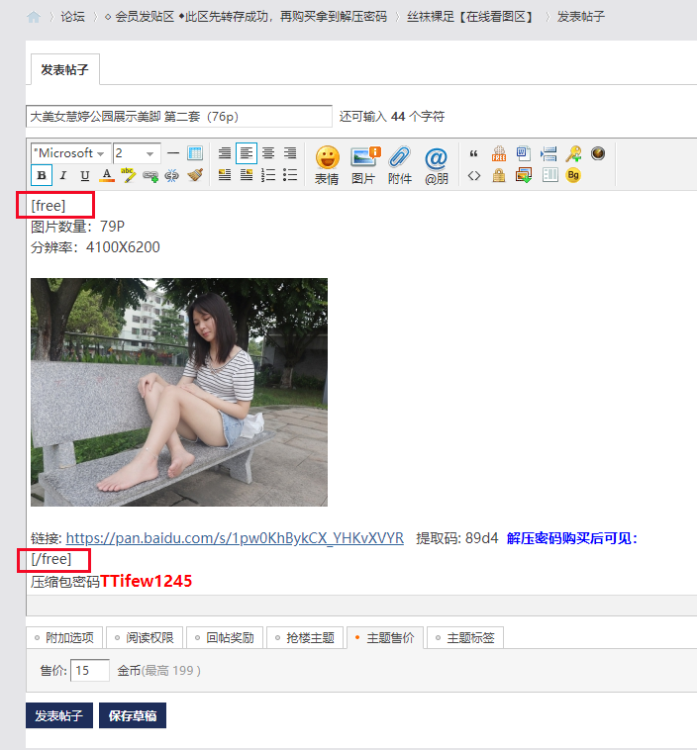697x750 pixels.
Task: Insert a code block
Action: pyautogui.click(x=473, y=175)
